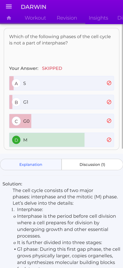Viewport: 123px width, 268px height.
Task: Click the SKIPPED answer status label
Action: [x=52, y=68]
